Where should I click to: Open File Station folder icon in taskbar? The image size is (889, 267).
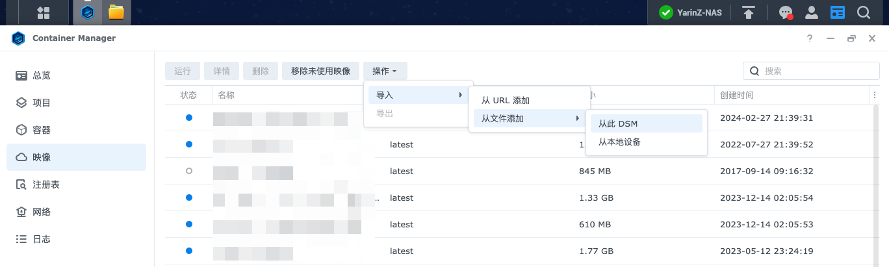click(116, 12)
